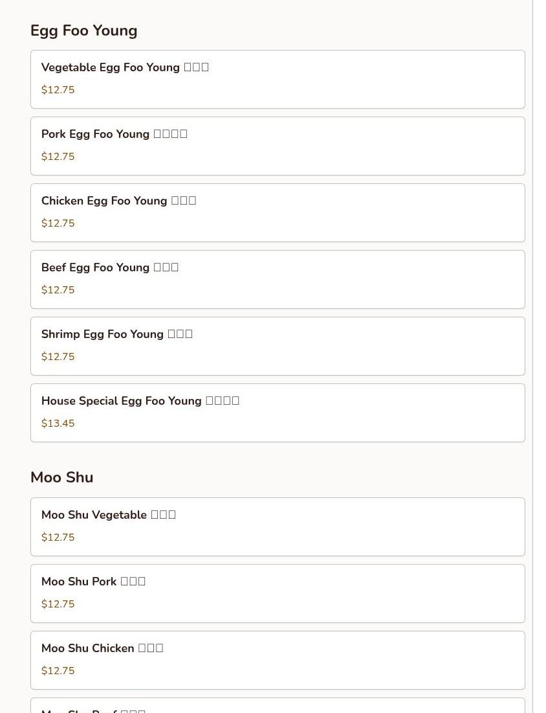This screenshot has width=546, height=713.
Task: Open the Moo Shu Chicken card
Action: pos(277,660)
